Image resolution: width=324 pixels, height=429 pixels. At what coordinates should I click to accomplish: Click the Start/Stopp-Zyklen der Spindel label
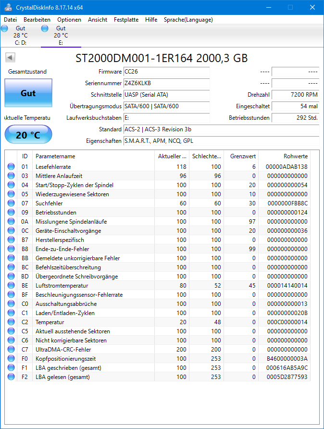coord(75,185)
